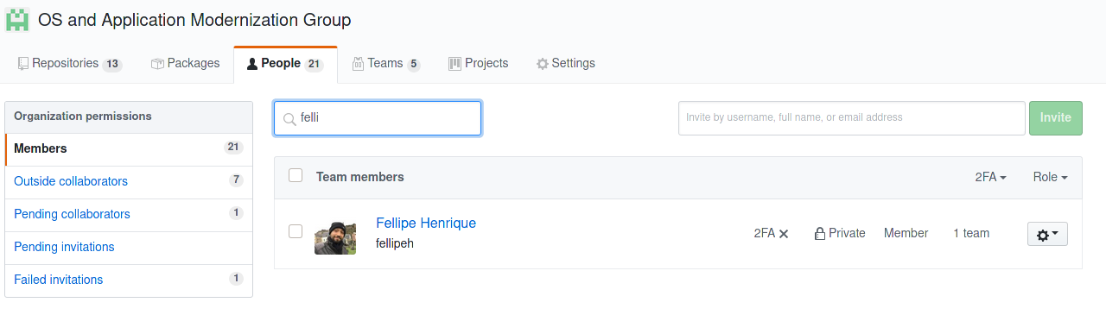Expand the Role filter dropdown

point(1051,177)
